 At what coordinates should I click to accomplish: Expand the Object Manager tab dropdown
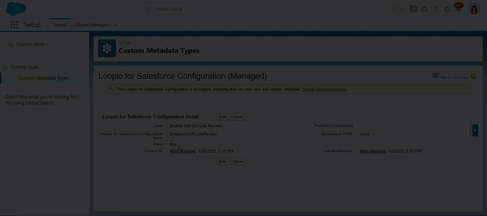(115, 25)
